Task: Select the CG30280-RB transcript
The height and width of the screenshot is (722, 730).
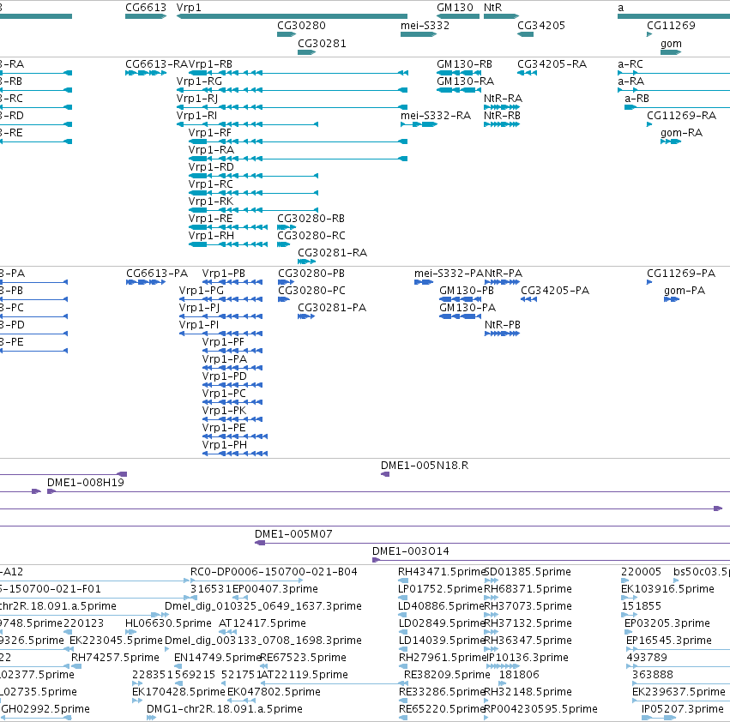Action: (311, 219)
